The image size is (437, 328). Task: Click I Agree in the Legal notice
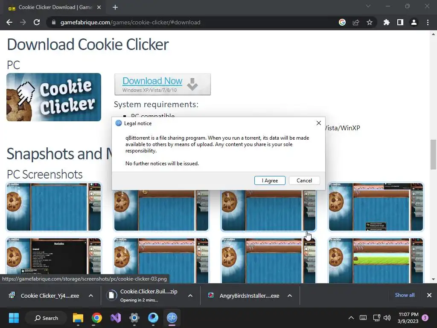pos(270,181)
